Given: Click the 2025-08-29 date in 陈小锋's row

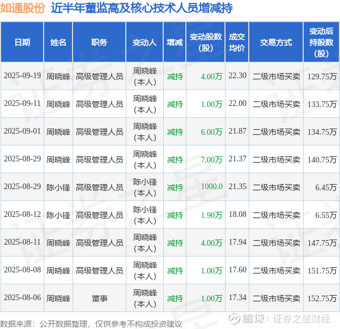Looking at the screenshot, I should pyautogui.click(x=22, y=187).
